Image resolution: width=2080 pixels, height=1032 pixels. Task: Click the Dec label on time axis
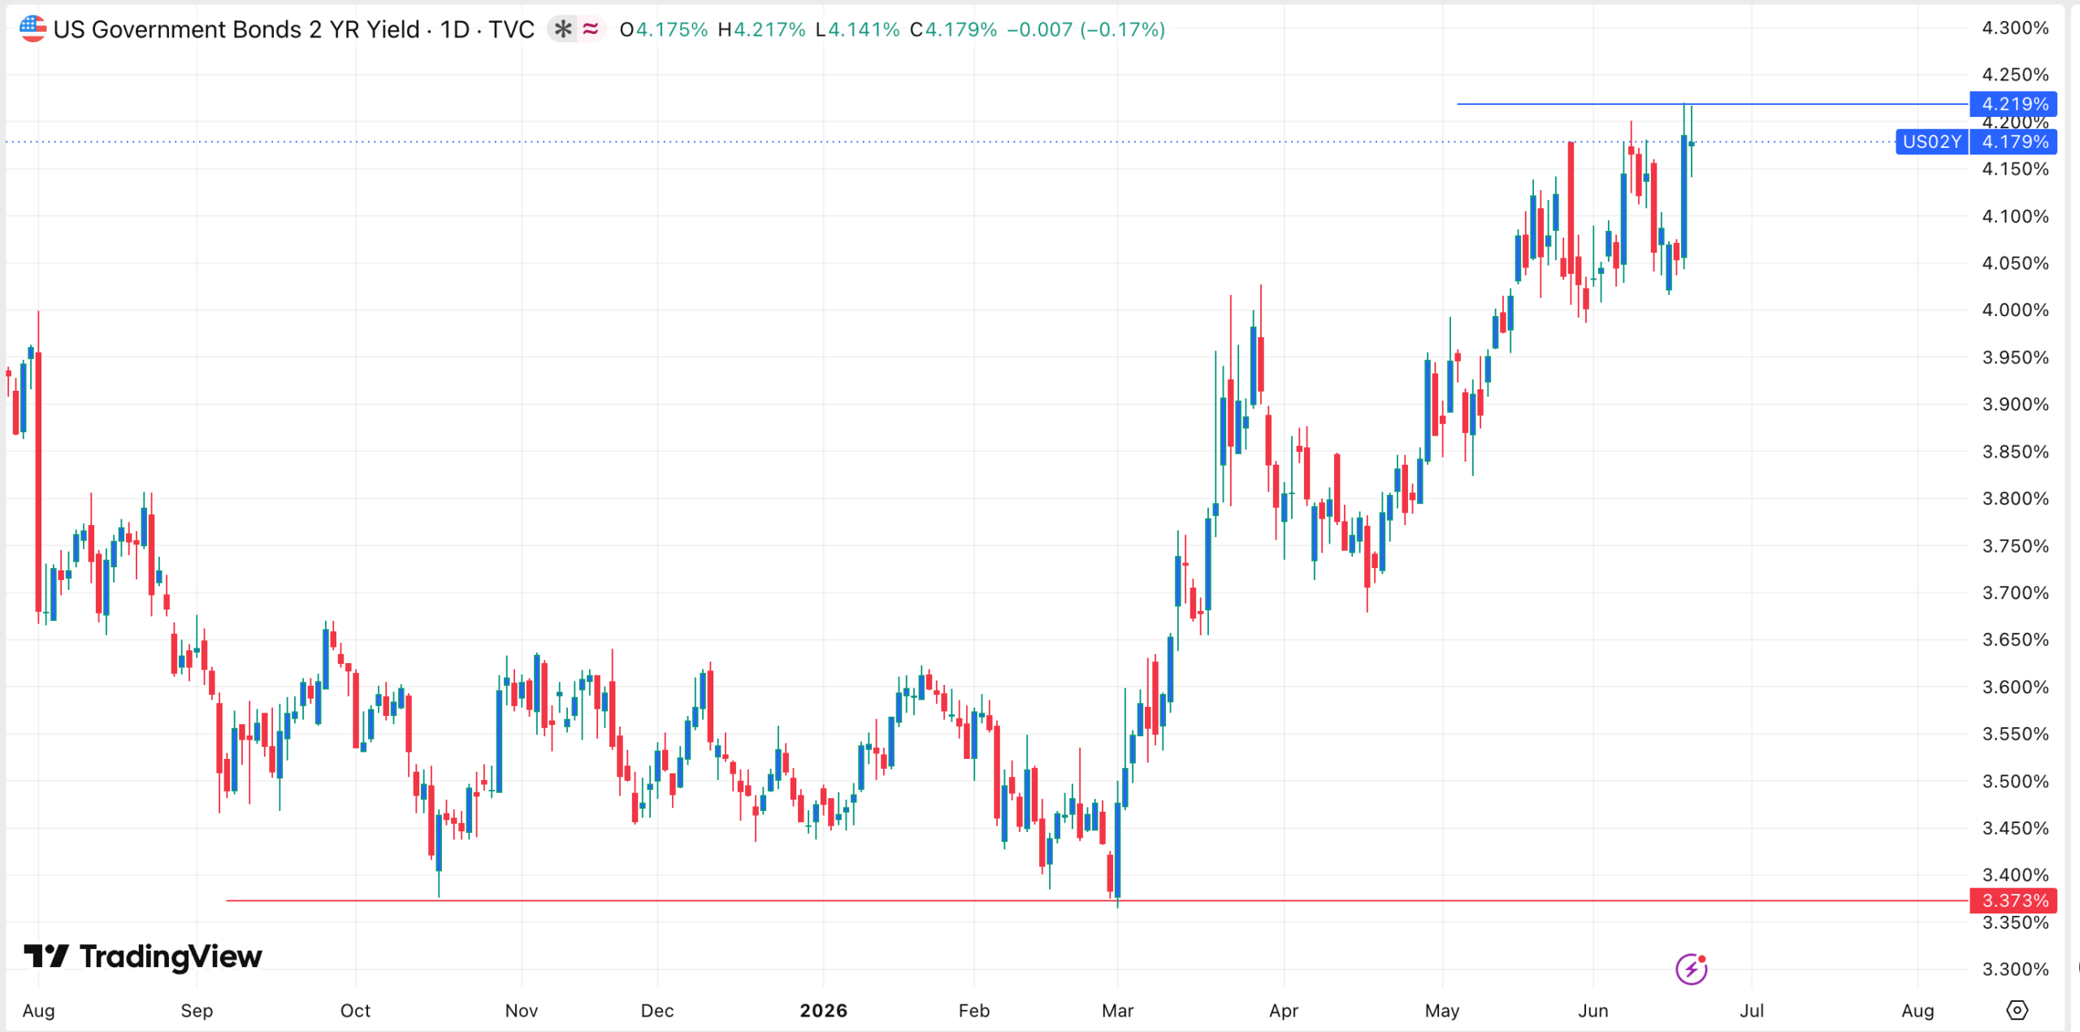click(x=657, y=1010)
